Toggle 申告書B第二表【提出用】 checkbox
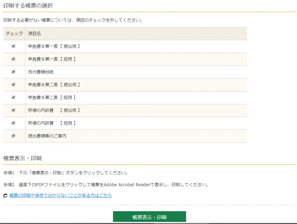Viewport: 297px width, 224px height. click(13, 84)
